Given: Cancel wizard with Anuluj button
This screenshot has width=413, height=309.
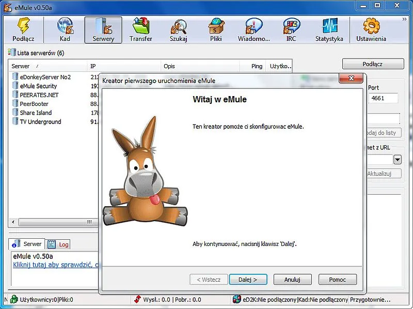Looking at the screenshot, I should (292, 279).
